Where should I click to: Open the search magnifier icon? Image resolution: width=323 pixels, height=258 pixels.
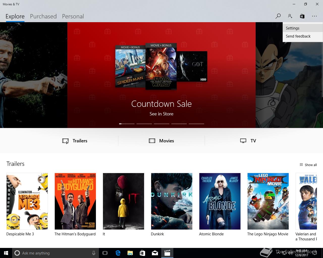(x=278, y=16)
